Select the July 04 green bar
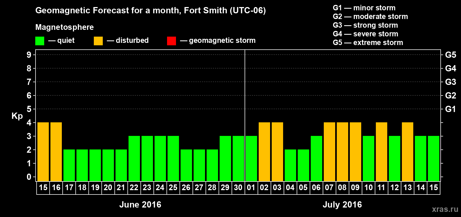Screen dimensions: 461x217 click(x=290, y=165)
